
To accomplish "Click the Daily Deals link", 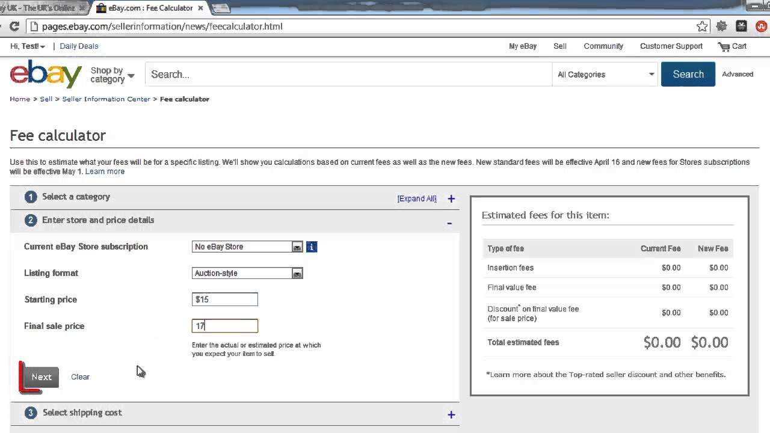I will click(79, 46).
